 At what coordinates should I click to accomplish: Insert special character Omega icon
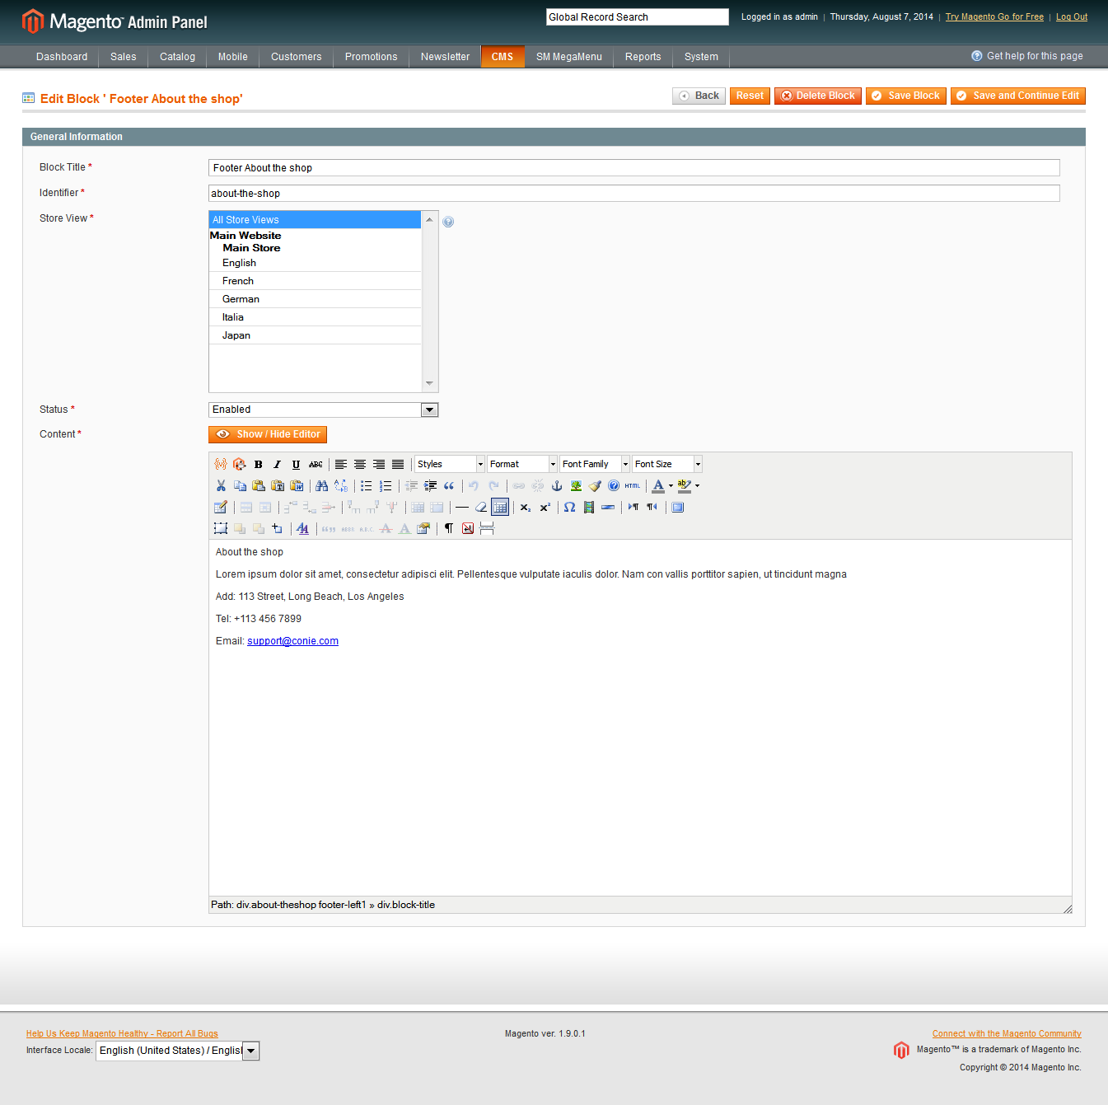tap(569, 507)
